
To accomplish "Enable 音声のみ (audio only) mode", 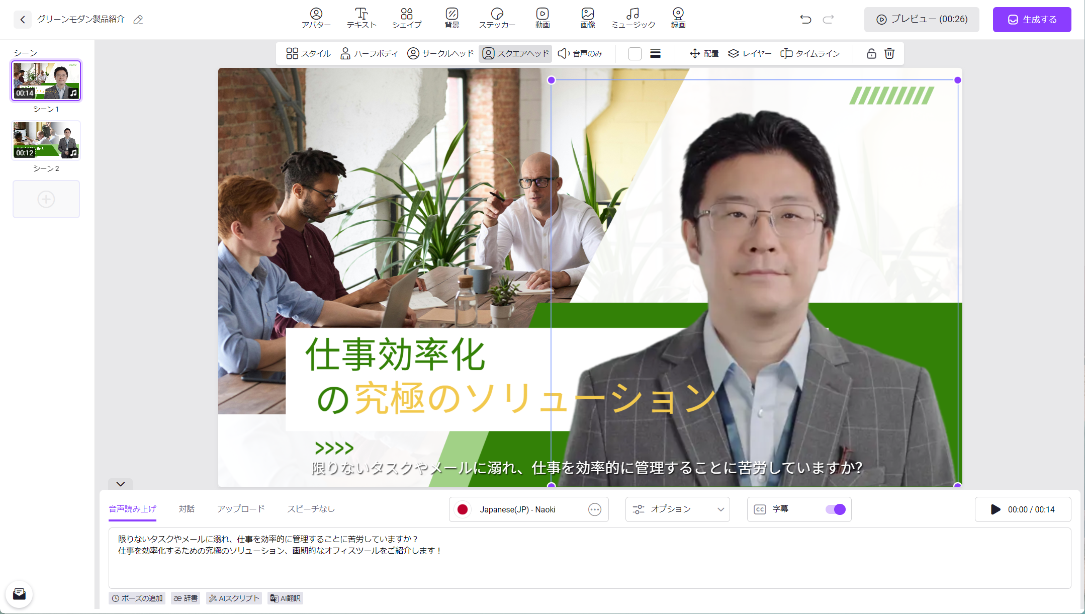I will 581,53.
